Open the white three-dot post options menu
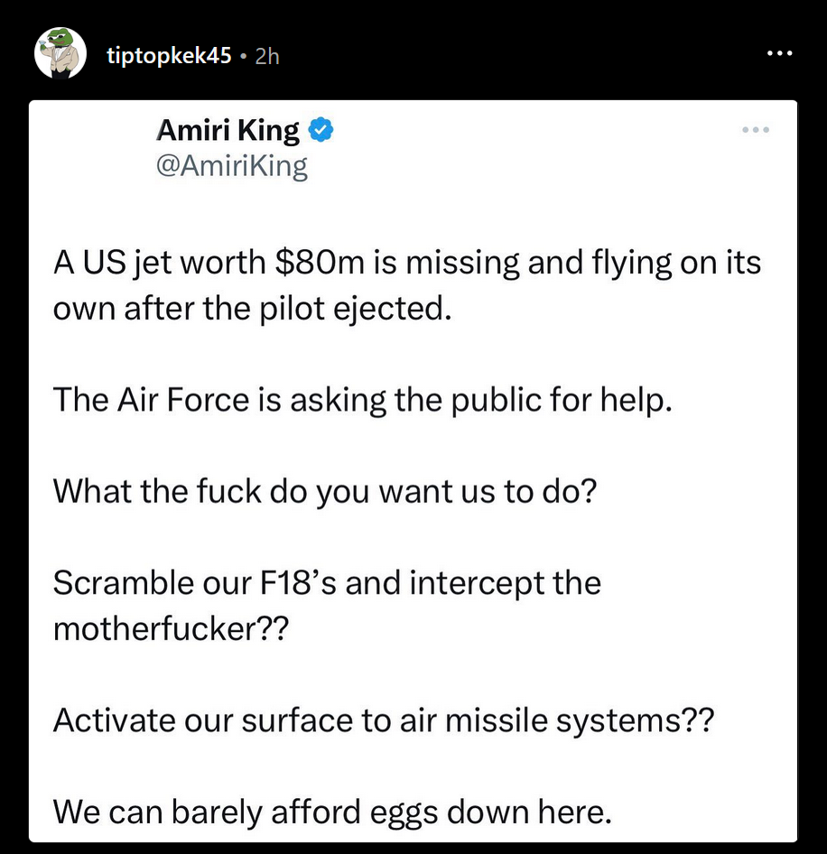The height and width of the screenshot is (854, 827). pos(778,54)
